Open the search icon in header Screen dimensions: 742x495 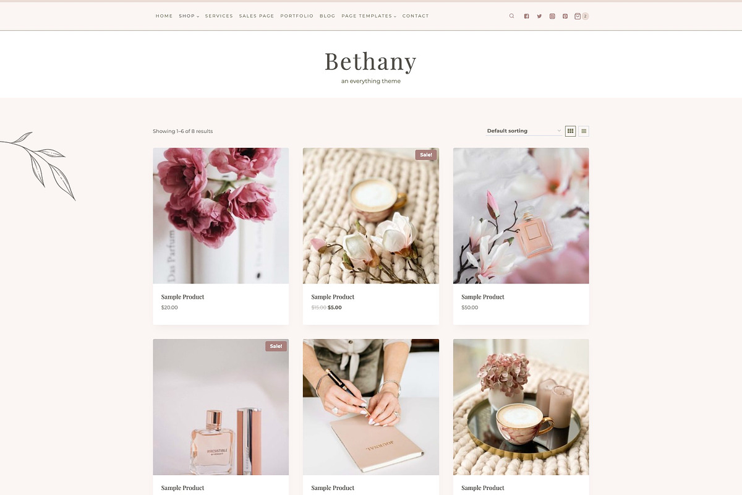pos(511,16)
